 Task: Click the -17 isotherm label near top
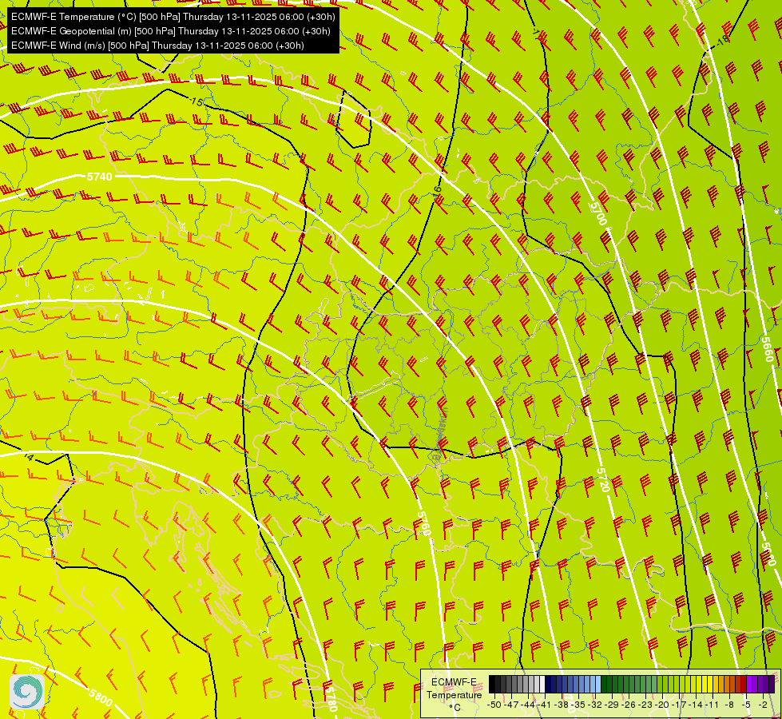[x=537, y=34]
